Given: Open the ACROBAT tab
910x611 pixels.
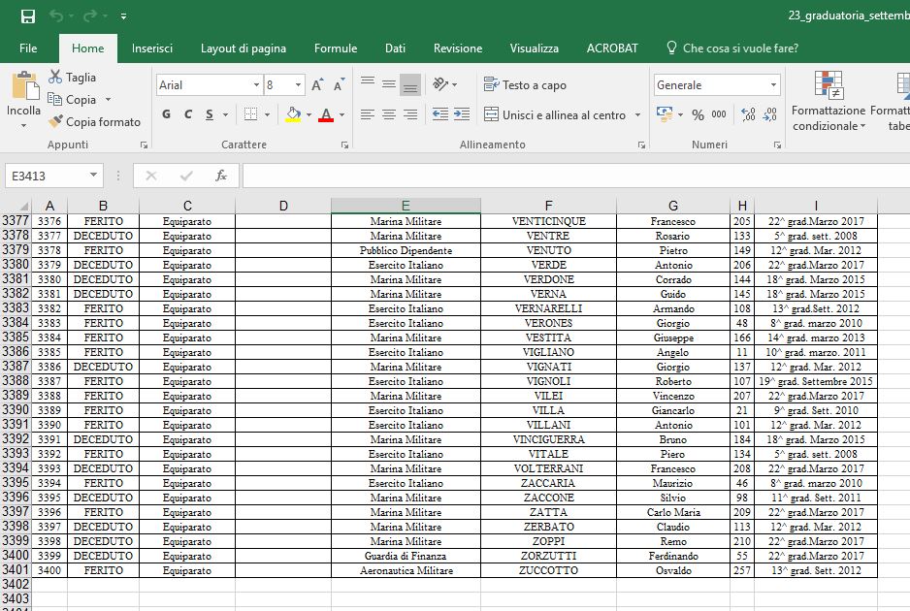Looking at the screenshot, I should point(612,48).
